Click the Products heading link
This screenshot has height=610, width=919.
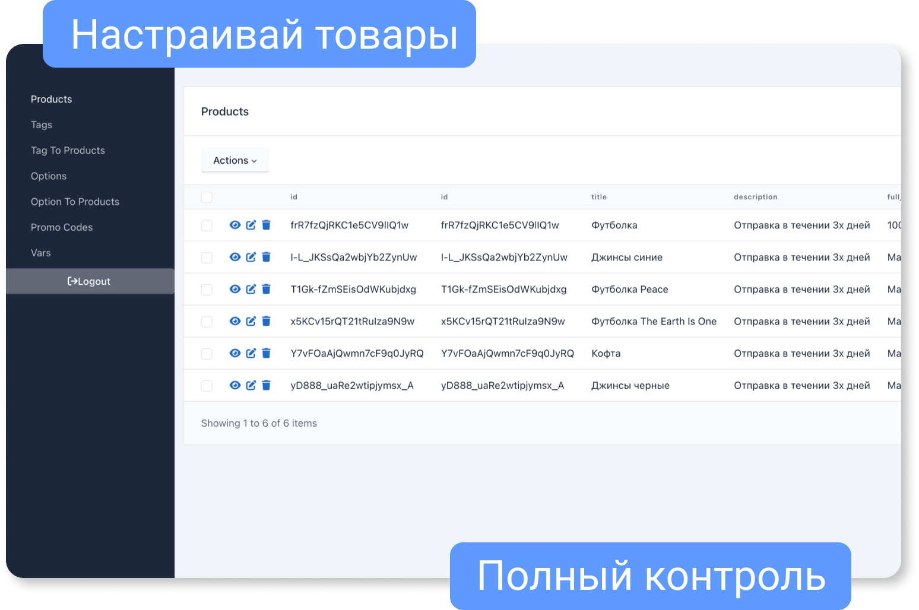(51, 99)
